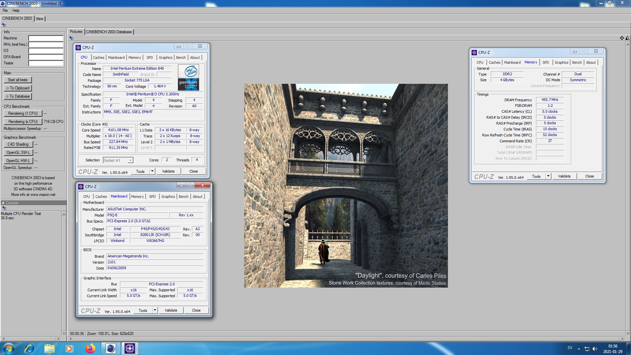Click the Intel Pentium logo in CPU-Z
Viewport: 631px width, 355px height.
[x=188, y=78]
